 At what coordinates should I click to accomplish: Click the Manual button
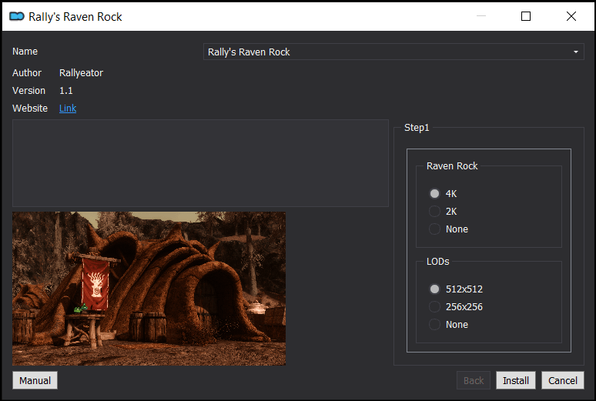coord(35,380)
